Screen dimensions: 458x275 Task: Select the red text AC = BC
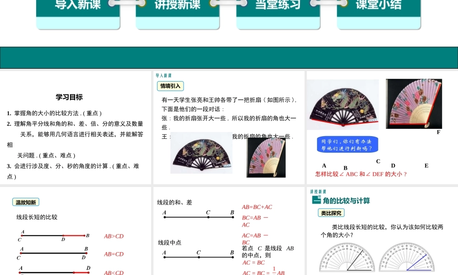tap(254, 263)
